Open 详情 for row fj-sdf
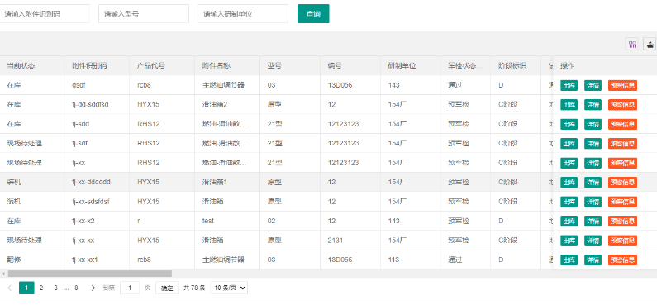This screenshot has height=305, width=657. (593, 143)
